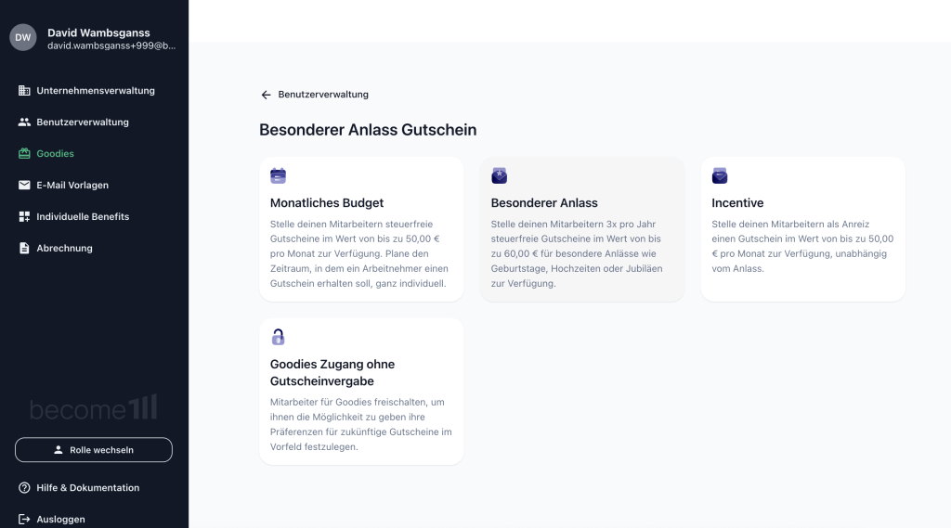
Task: Click the Hilfe & Dokumentation question mark icon
Action: 24,487
